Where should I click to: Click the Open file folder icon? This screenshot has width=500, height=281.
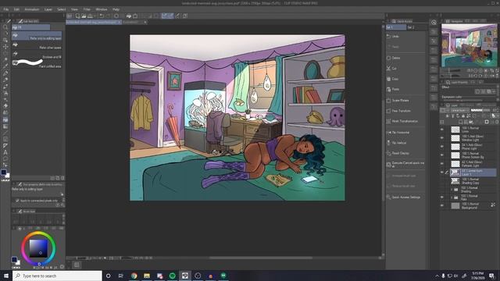click(x=84, y=16)
